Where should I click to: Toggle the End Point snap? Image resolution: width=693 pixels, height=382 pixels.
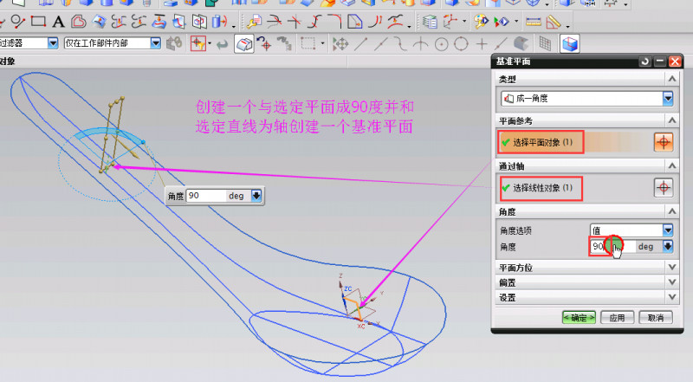[361, 43]
